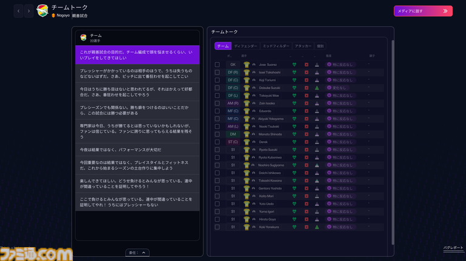Tick the checkbox for goalkeeper Jose Suarez
Image resolution: width=466 pixels, height=261 pixels.
pyautogui.click(x=217, y=64)
